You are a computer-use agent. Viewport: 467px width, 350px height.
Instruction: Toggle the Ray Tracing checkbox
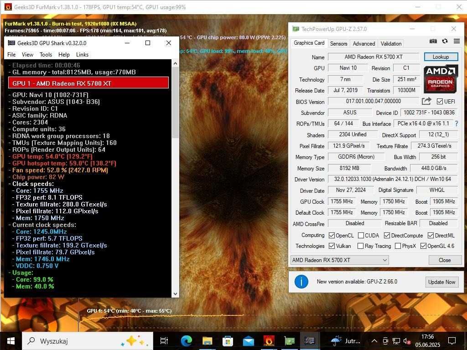(x=360, y=246)
